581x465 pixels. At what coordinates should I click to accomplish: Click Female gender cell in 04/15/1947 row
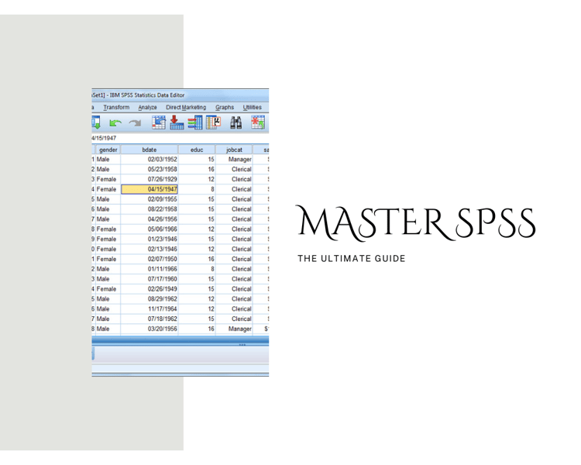point(108,189)
